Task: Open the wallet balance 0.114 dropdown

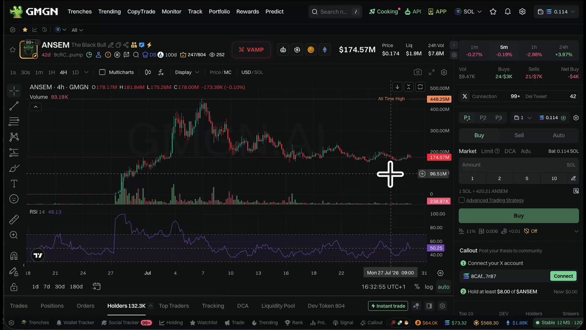Action: [556, 12]
